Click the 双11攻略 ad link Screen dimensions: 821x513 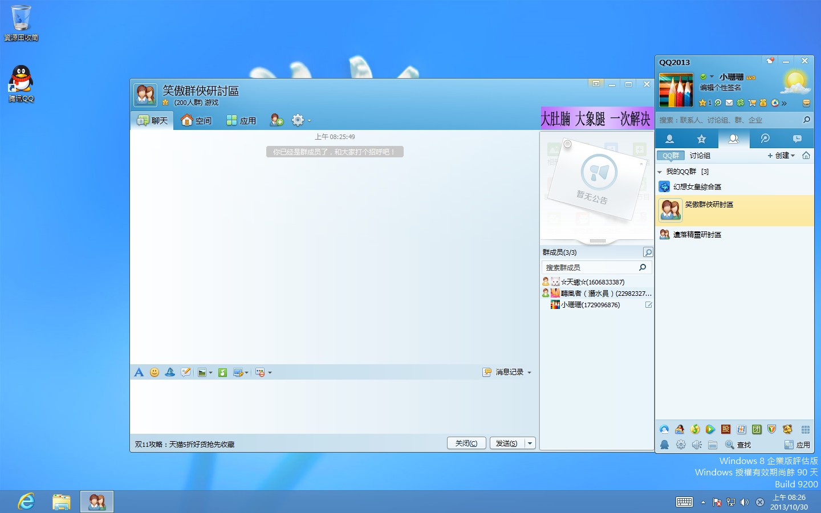pyautogui.click(x=185, y=444)
